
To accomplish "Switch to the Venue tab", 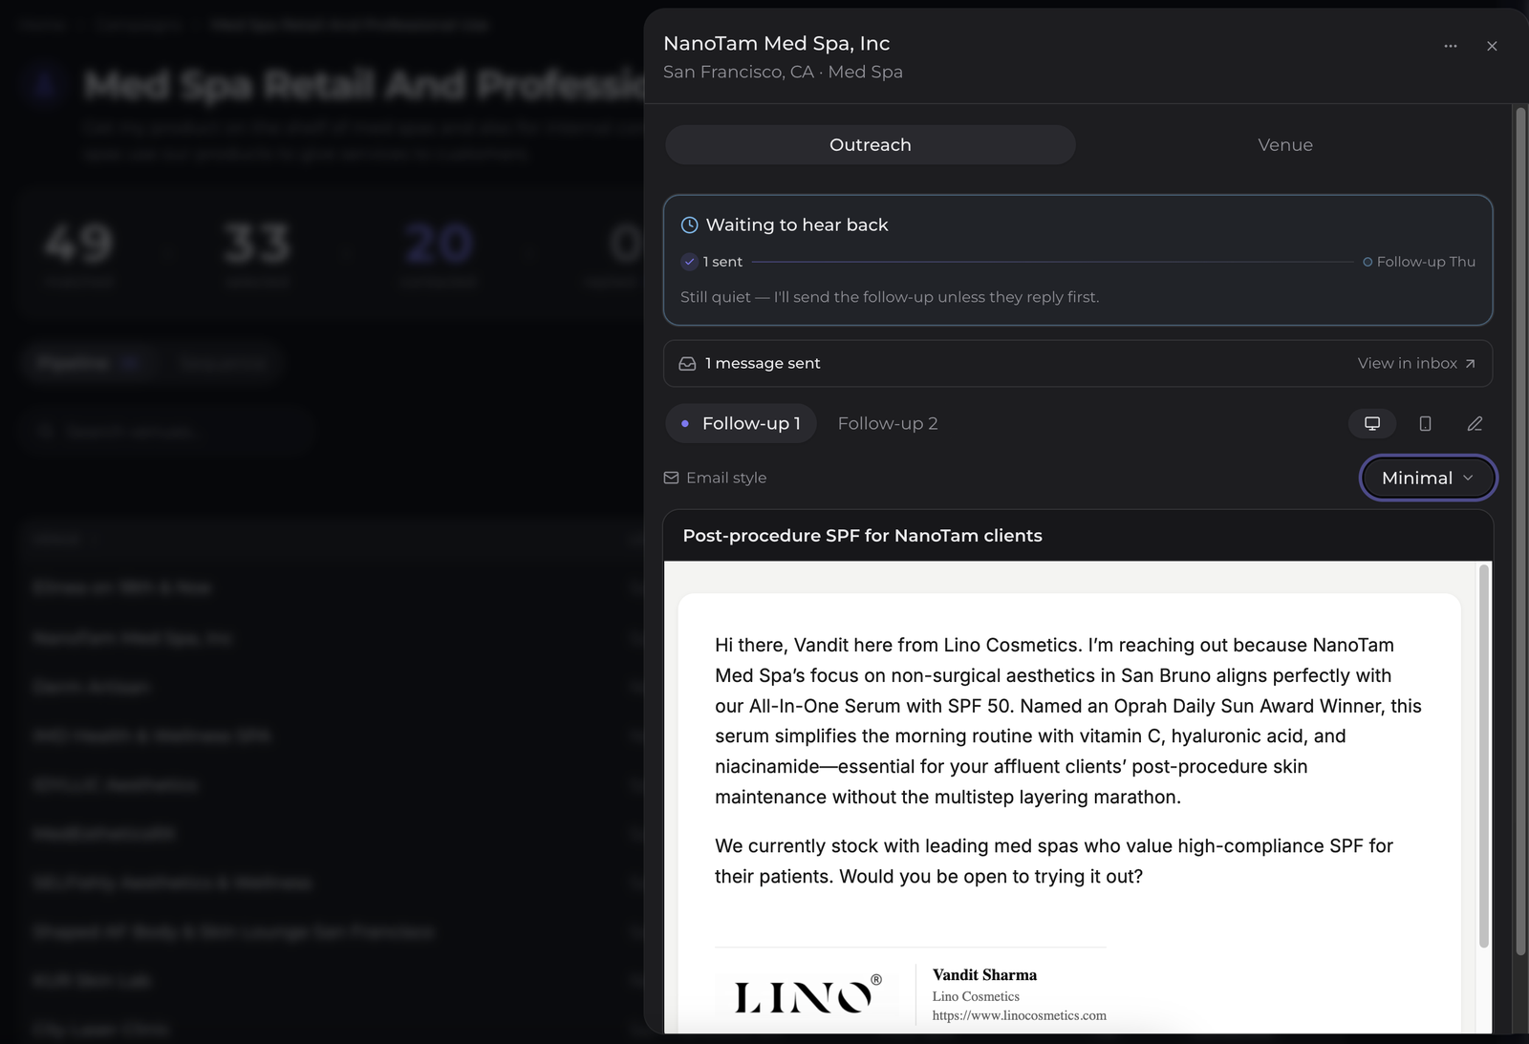I will click(x=1285, y=144).
